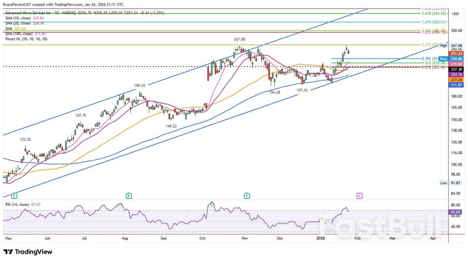The height and width of the screenshot is (261, 468).
Task: Click the Oct label on the time axis
Action: (202, 238)
